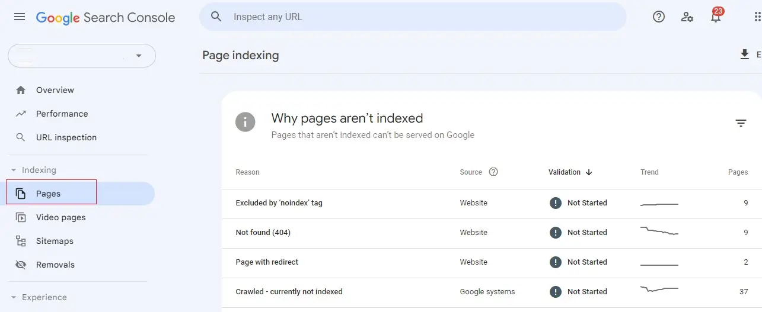The image size is (762, 312).
Task: Click the Performance trend icon
Action: [x=21, y=114]
